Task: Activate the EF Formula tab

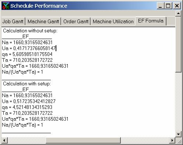Action: [x=151, y=21]
